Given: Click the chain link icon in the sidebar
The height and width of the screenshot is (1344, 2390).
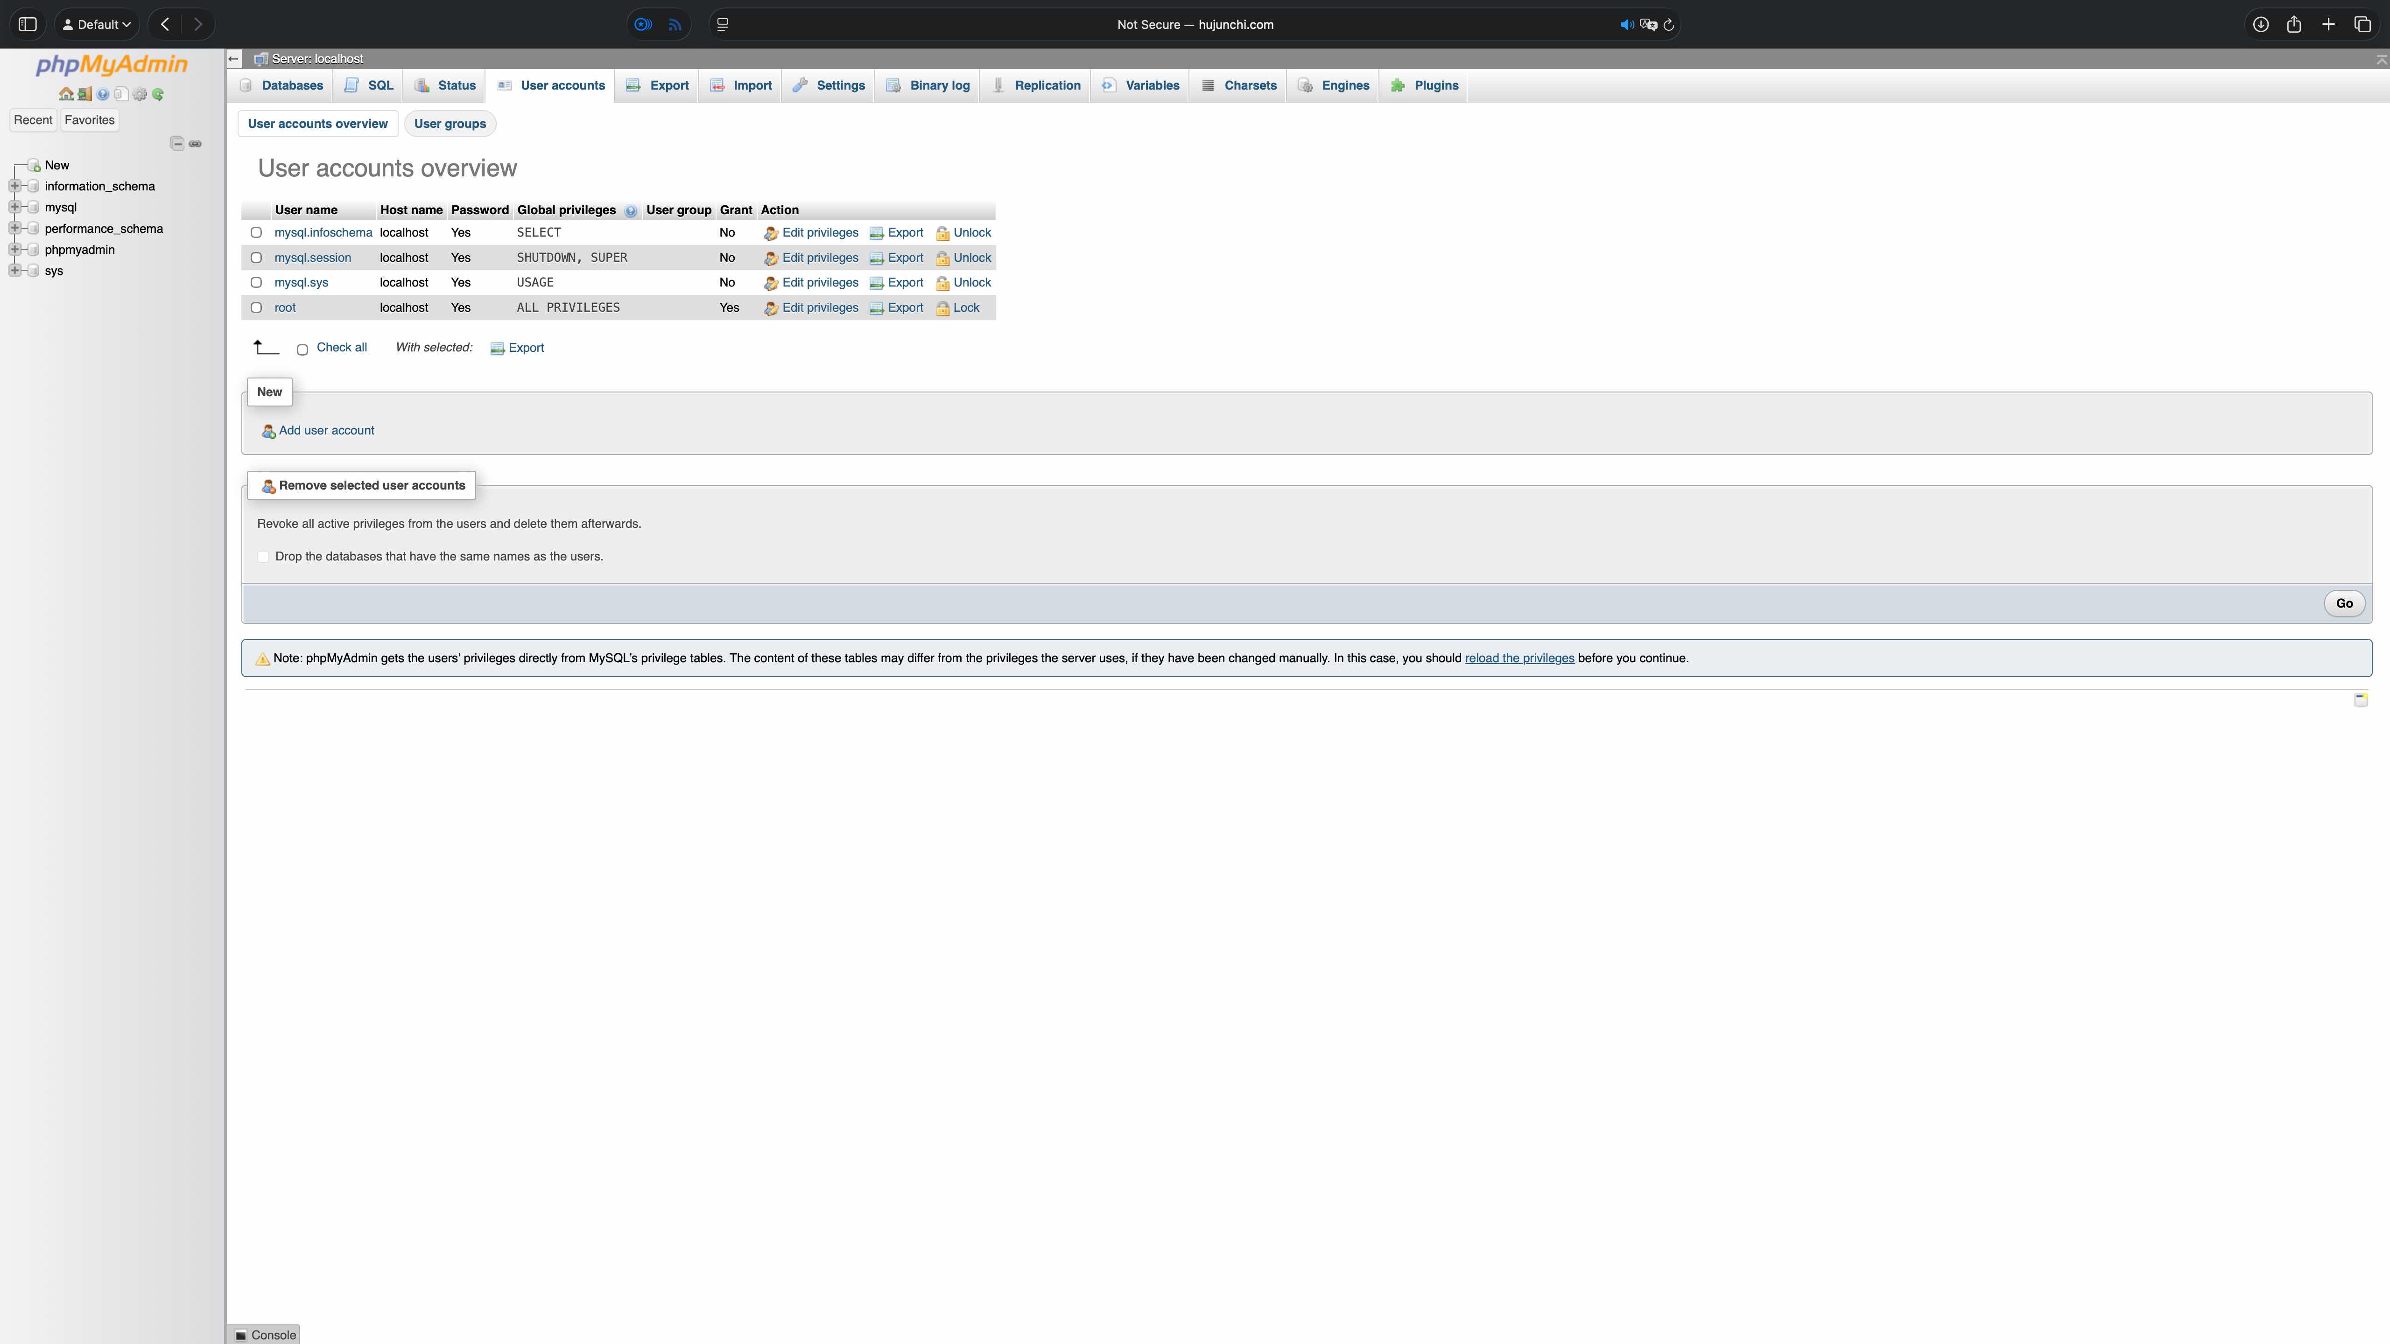Looking at the screenshot, I should point(195,143).
